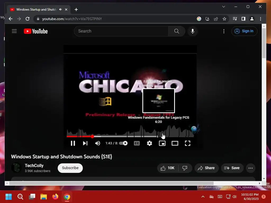The height and width of the screenshot is (203, 271).
Task: Dislike the video
Action: [x=185, y=168]
